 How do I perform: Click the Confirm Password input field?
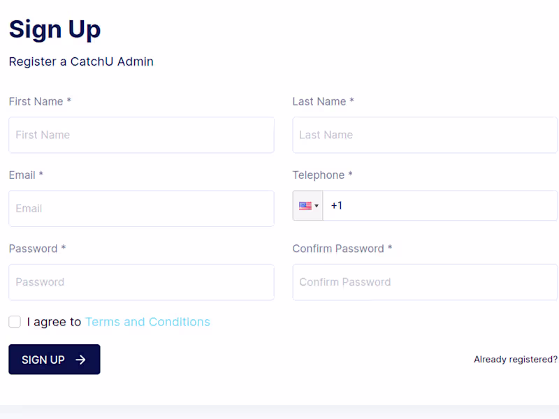pos(425,282)
